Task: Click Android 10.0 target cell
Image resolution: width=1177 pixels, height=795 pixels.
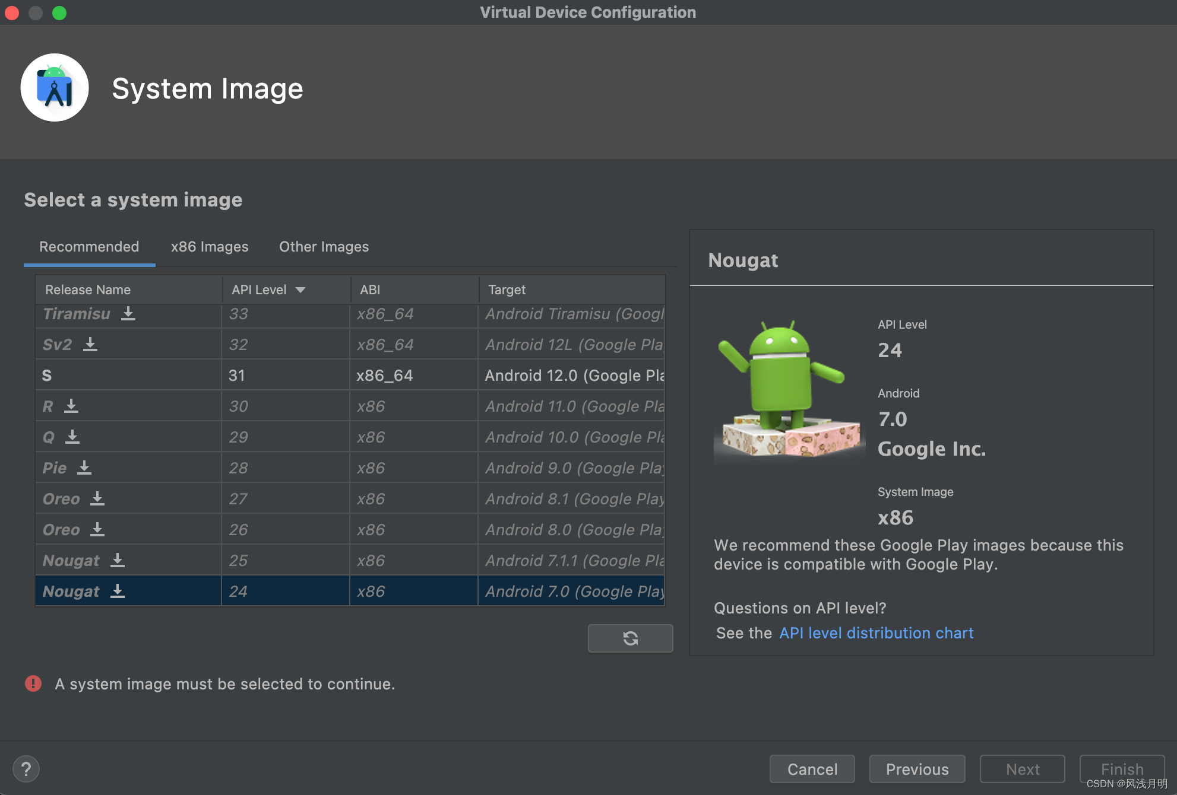Action: (572, 437)
